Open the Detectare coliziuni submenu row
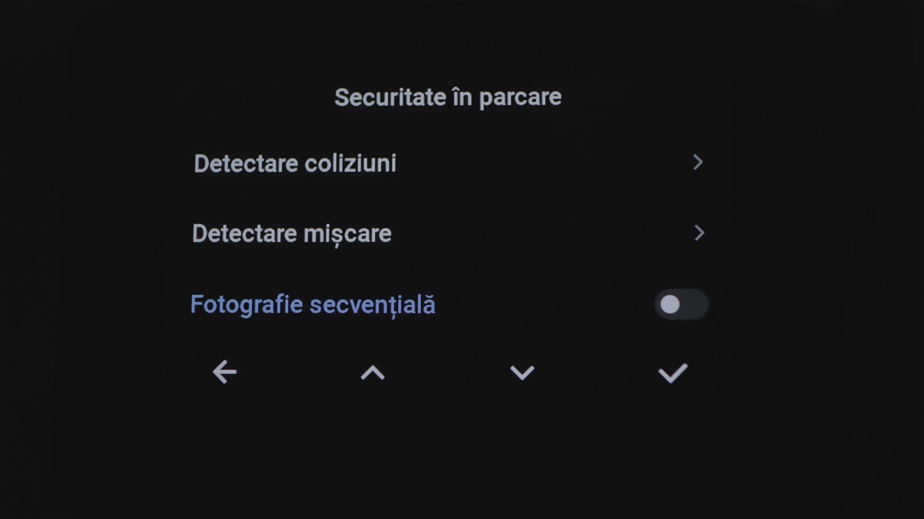 [x=447, y=163]
